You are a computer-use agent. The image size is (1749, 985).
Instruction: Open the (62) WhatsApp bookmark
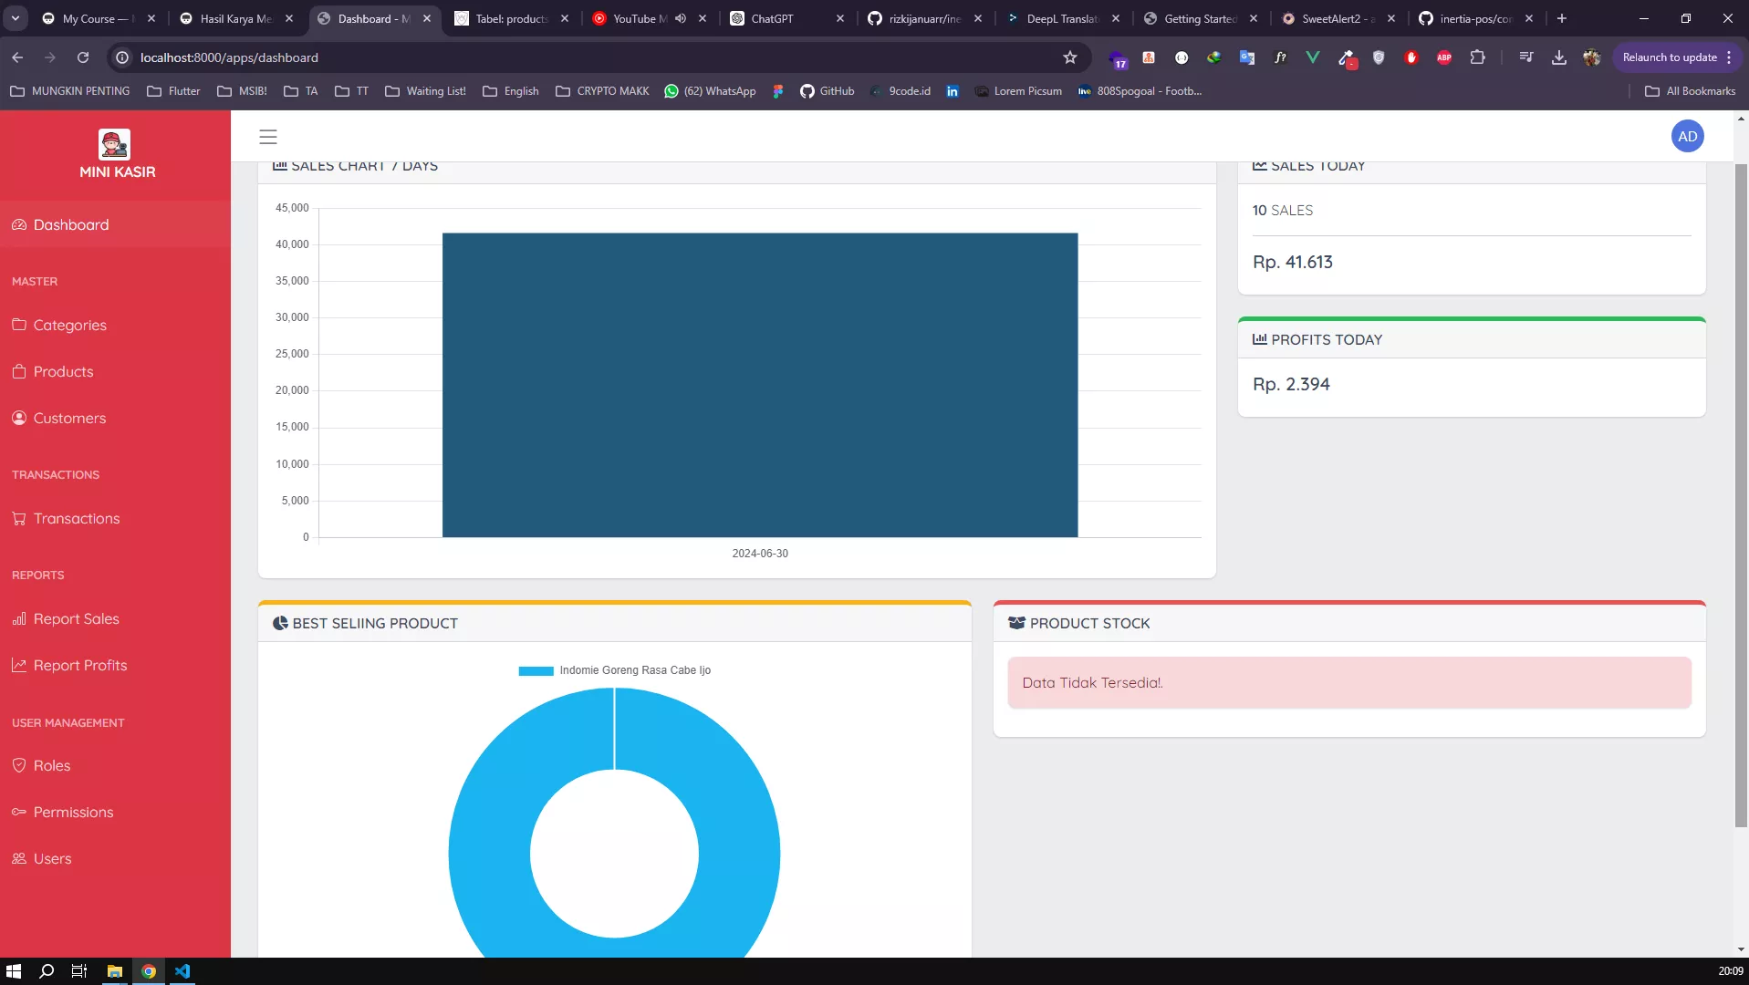710,91
